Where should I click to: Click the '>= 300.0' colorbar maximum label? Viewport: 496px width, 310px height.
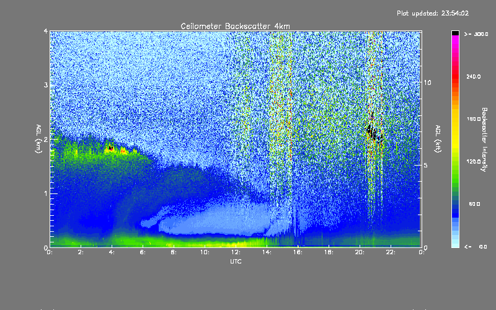[476, 34]
